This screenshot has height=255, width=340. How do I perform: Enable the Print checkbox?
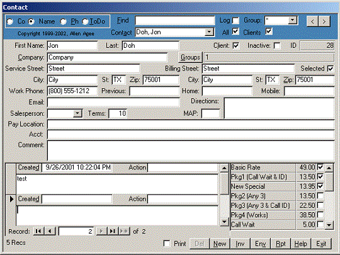[x=166, y=244]
